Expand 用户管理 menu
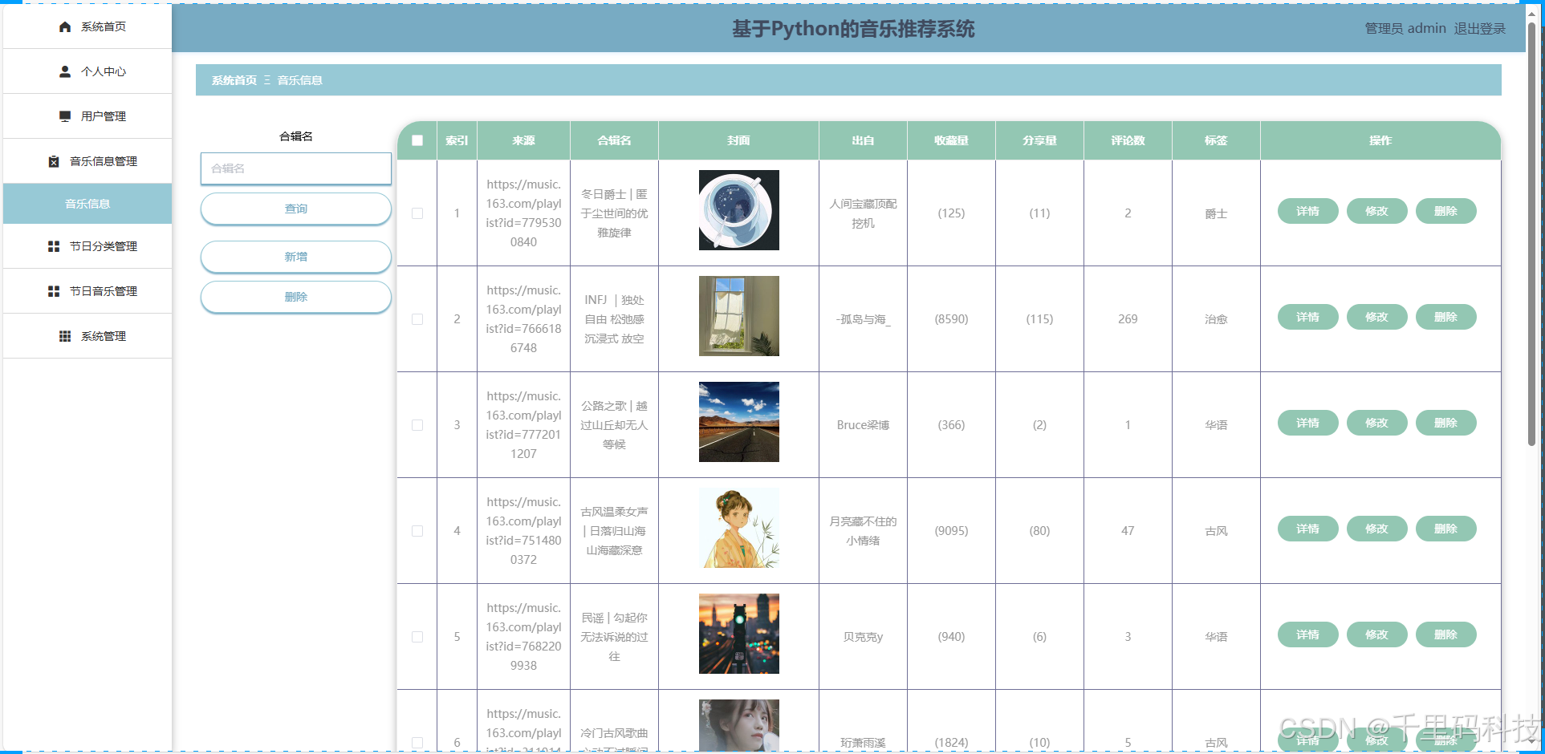Viewport: 1545px width, 754px height. (x=87, y=116)
